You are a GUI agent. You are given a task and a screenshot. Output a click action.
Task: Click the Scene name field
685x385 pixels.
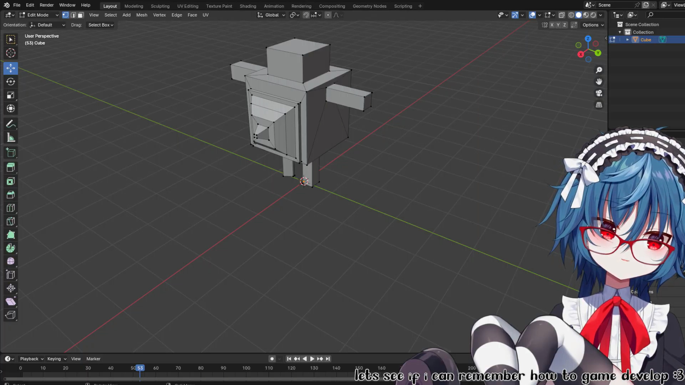click(615, 5)
